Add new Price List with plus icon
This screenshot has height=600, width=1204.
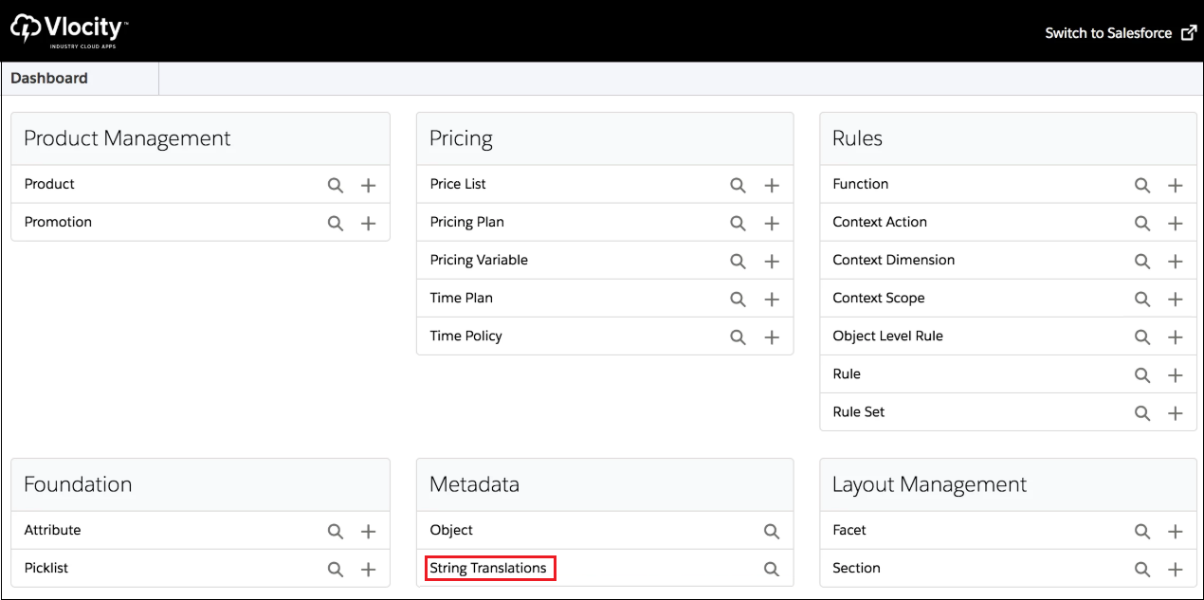pos(772,185)
